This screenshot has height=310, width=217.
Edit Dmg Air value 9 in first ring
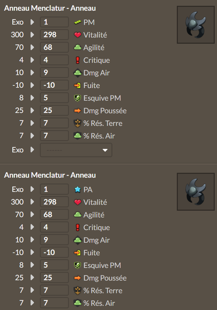[54, 72]
